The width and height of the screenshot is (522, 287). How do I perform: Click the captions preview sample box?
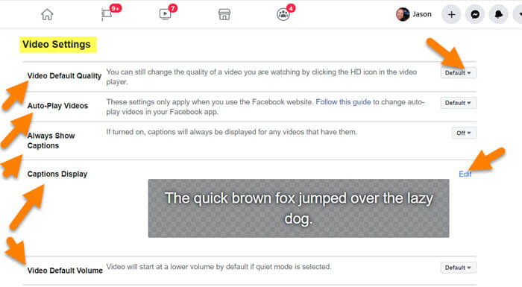click(298, 209)
